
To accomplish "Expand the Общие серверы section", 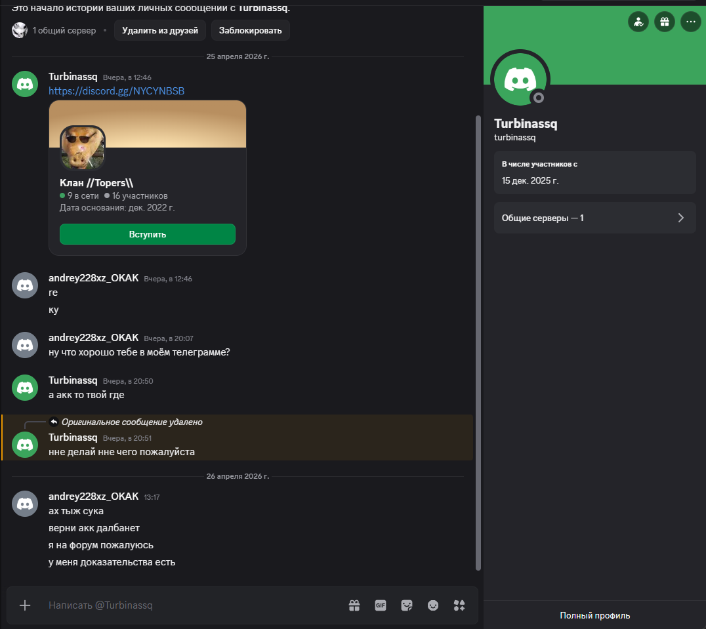I will click(x=594, y=218).
